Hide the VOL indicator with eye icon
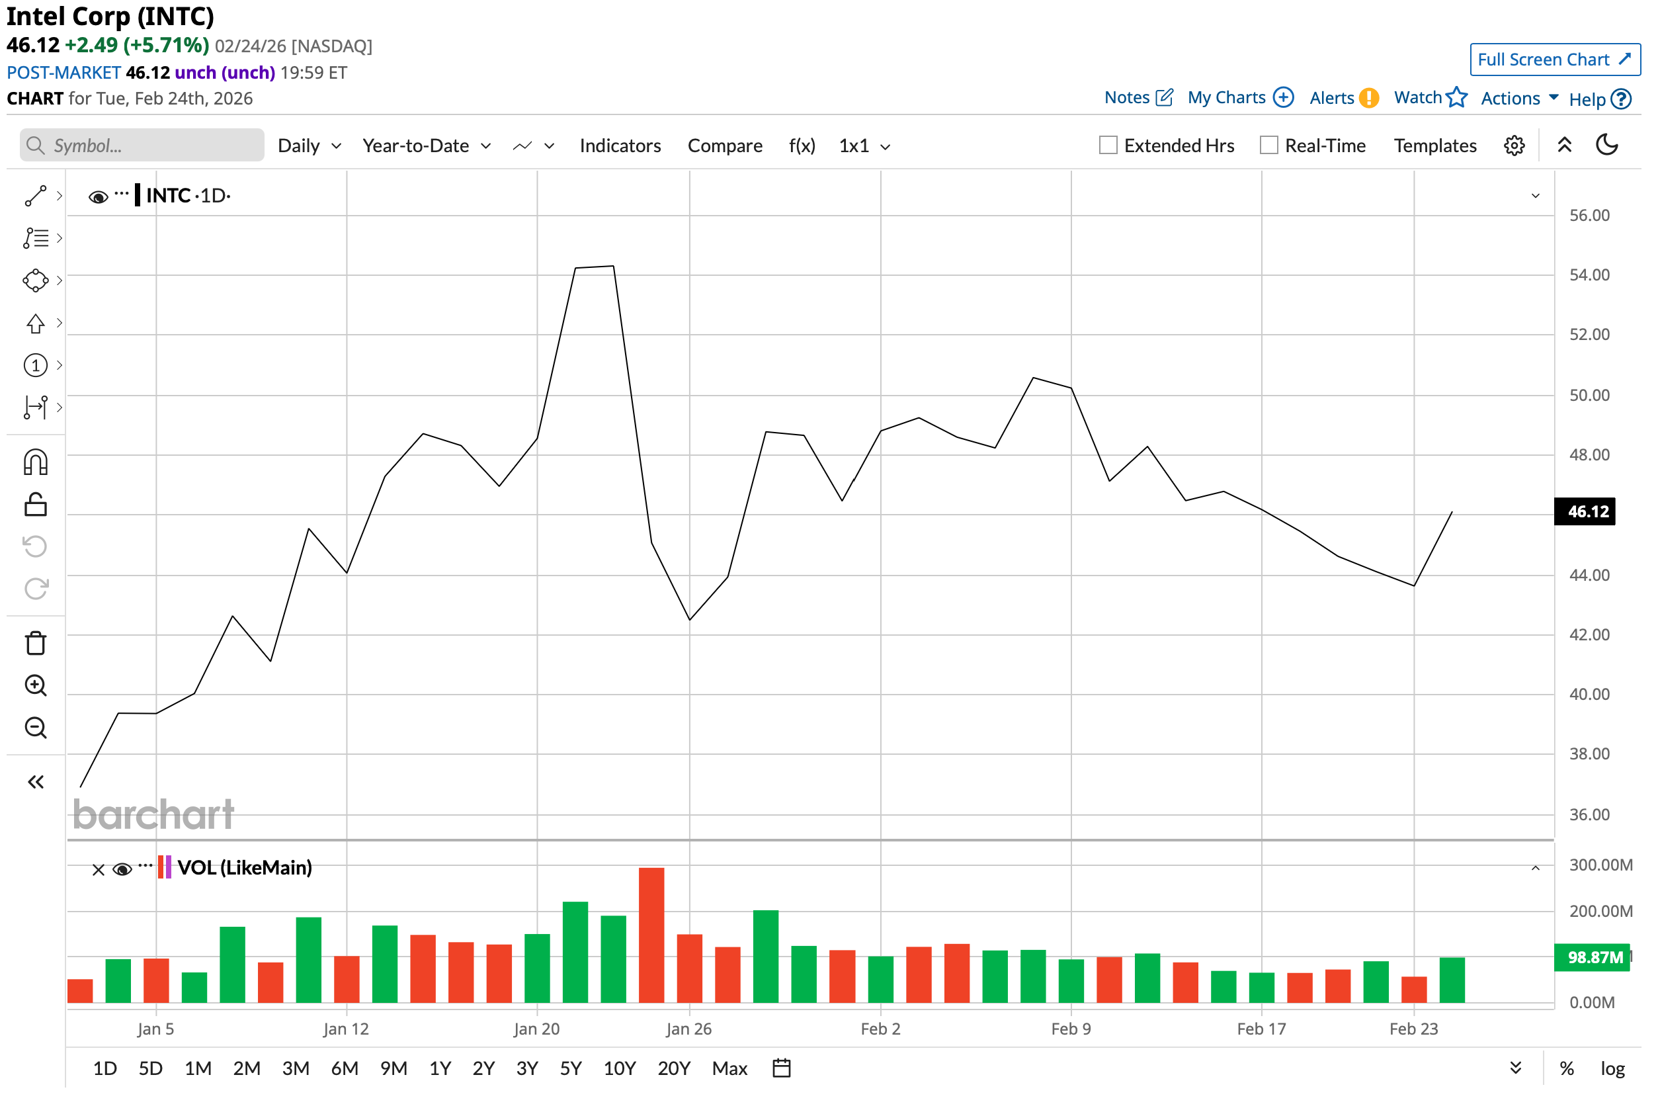The image size is (1660, 1114). [122, 870]
